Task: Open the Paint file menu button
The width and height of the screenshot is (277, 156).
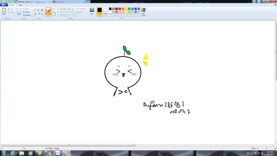Action: click(x=4, y=5)
